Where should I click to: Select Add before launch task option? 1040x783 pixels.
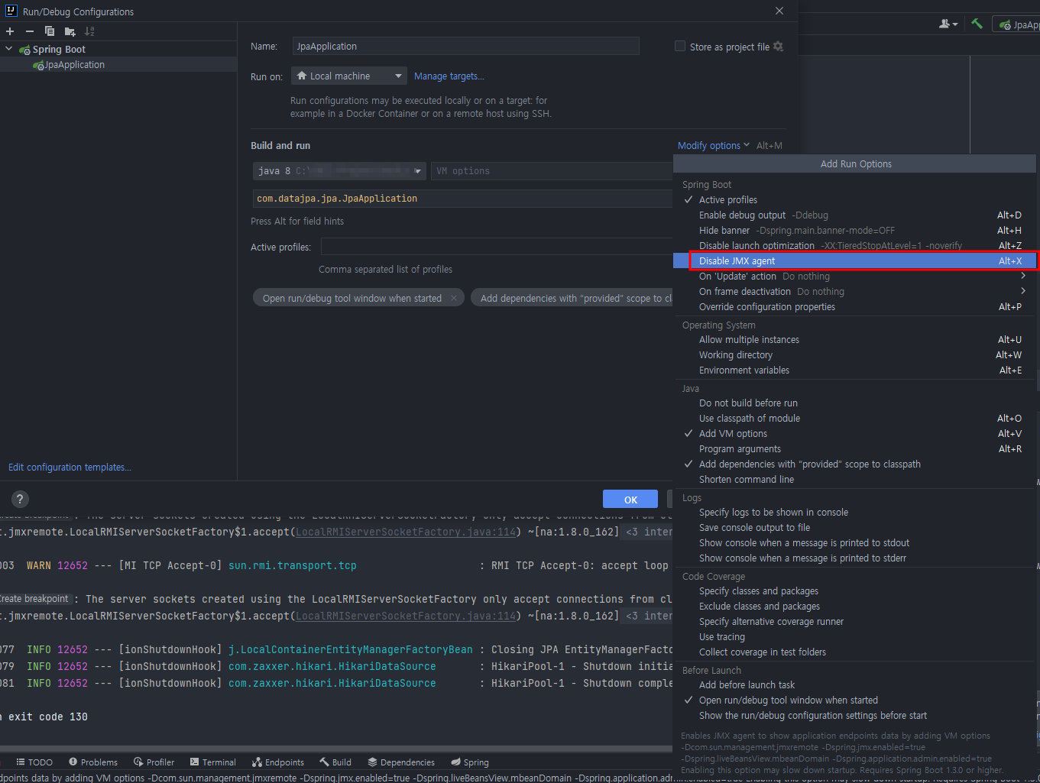[x=854, y=685]
